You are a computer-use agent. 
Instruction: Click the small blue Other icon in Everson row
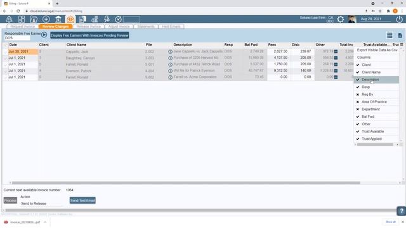(336, 71)
